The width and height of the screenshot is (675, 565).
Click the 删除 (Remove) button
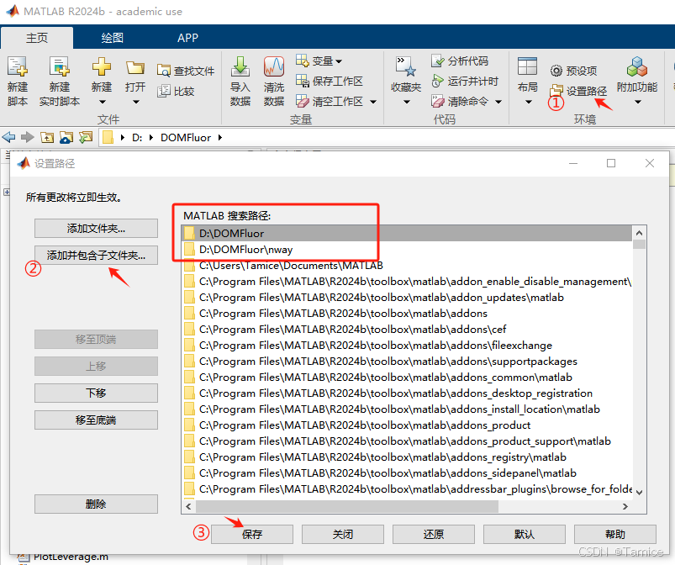(x=96, y=504)
